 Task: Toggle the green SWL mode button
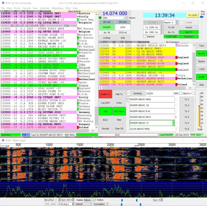pos(119,111)
